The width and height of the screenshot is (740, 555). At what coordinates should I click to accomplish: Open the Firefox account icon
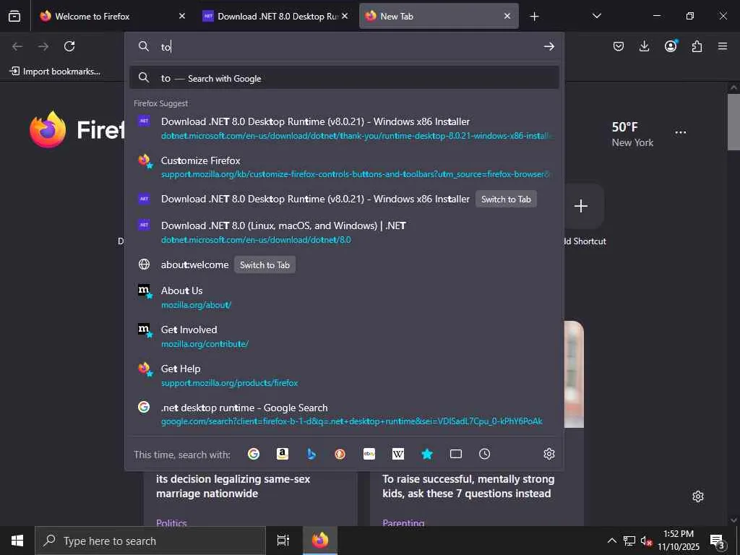(x=671, y=46)
